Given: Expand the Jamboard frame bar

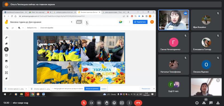Looking at the screenshot, I should (x=79, y=22).
